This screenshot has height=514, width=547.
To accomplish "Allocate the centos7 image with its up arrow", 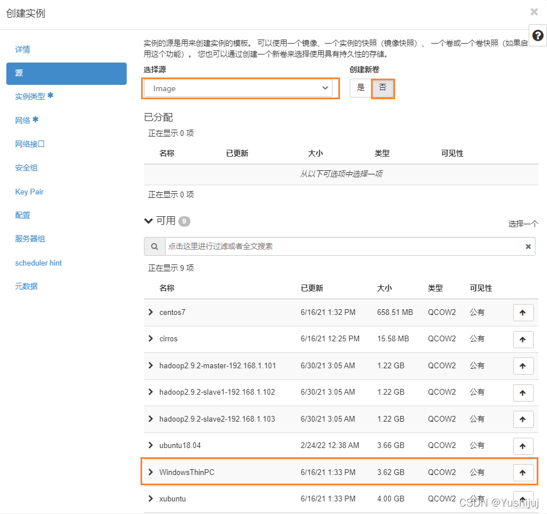I will 523,313.
